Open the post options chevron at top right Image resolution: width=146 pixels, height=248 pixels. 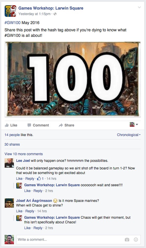139,7
